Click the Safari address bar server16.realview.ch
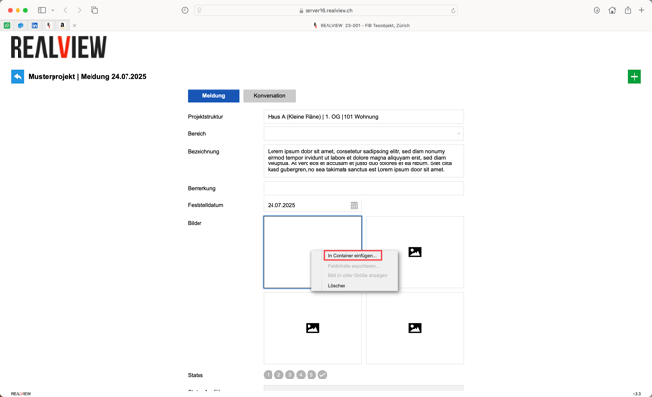652x397 pixels. pos(326,10)
